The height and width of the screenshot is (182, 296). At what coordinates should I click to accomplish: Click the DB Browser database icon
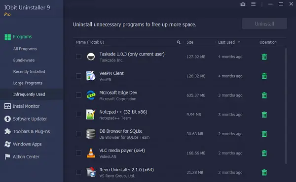(91, 134)
